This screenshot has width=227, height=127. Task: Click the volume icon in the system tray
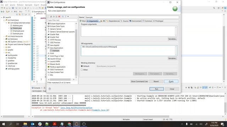(x=201, y=124)
